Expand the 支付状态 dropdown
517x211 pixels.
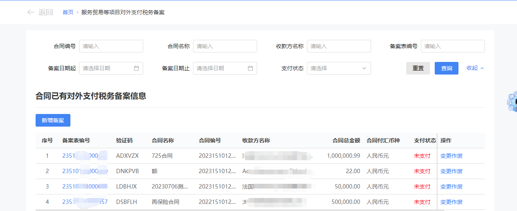pos(339,68)
